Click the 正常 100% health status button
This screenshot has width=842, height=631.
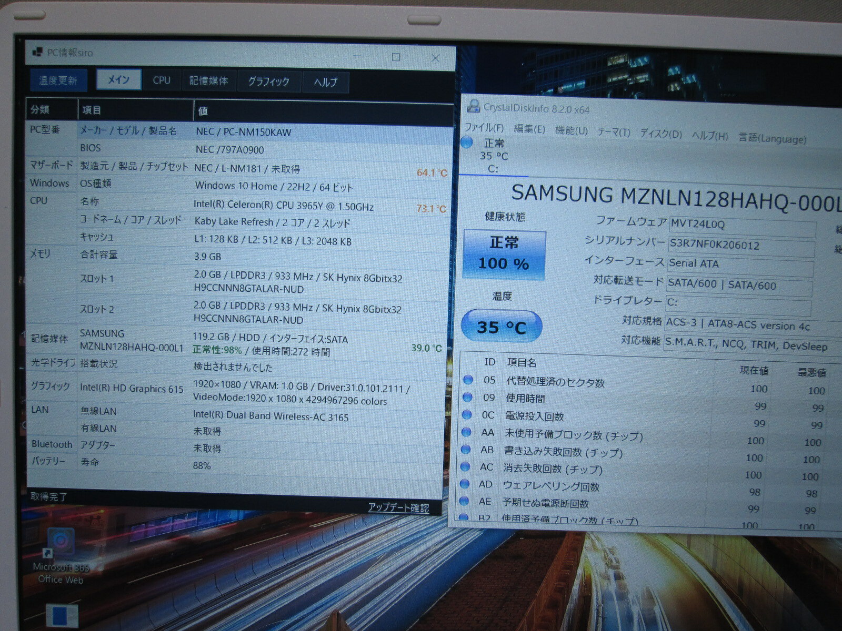point(504,255)
